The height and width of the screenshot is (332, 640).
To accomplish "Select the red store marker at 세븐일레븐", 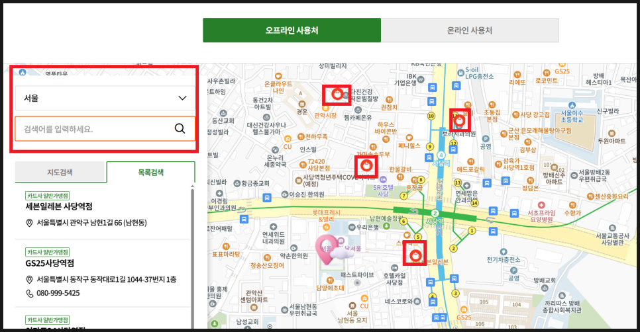I will [x=415, y=256].
